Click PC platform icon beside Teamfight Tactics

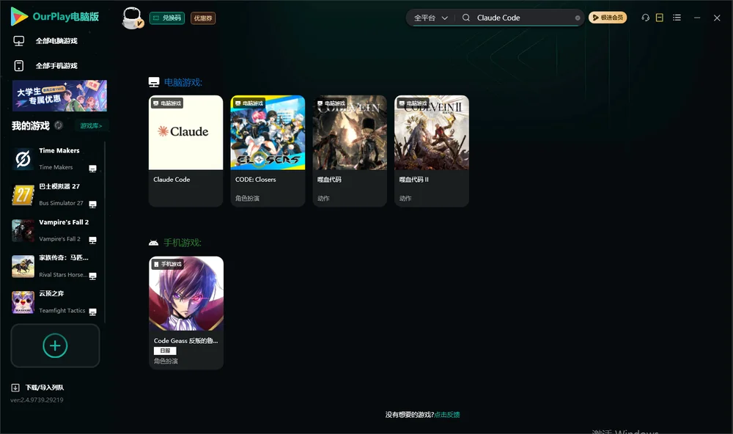tap(92, 312)
